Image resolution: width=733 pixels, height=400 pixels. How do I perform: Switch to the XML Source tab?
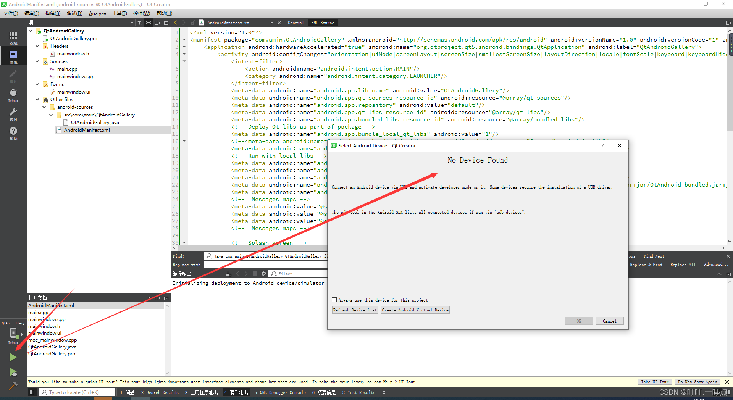pyautogui.click(x=323, y=23)
